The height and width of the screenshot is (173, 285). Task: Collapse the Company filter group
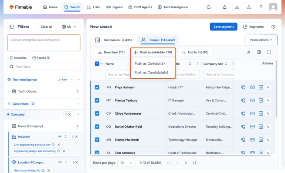[x=78, y=114]
